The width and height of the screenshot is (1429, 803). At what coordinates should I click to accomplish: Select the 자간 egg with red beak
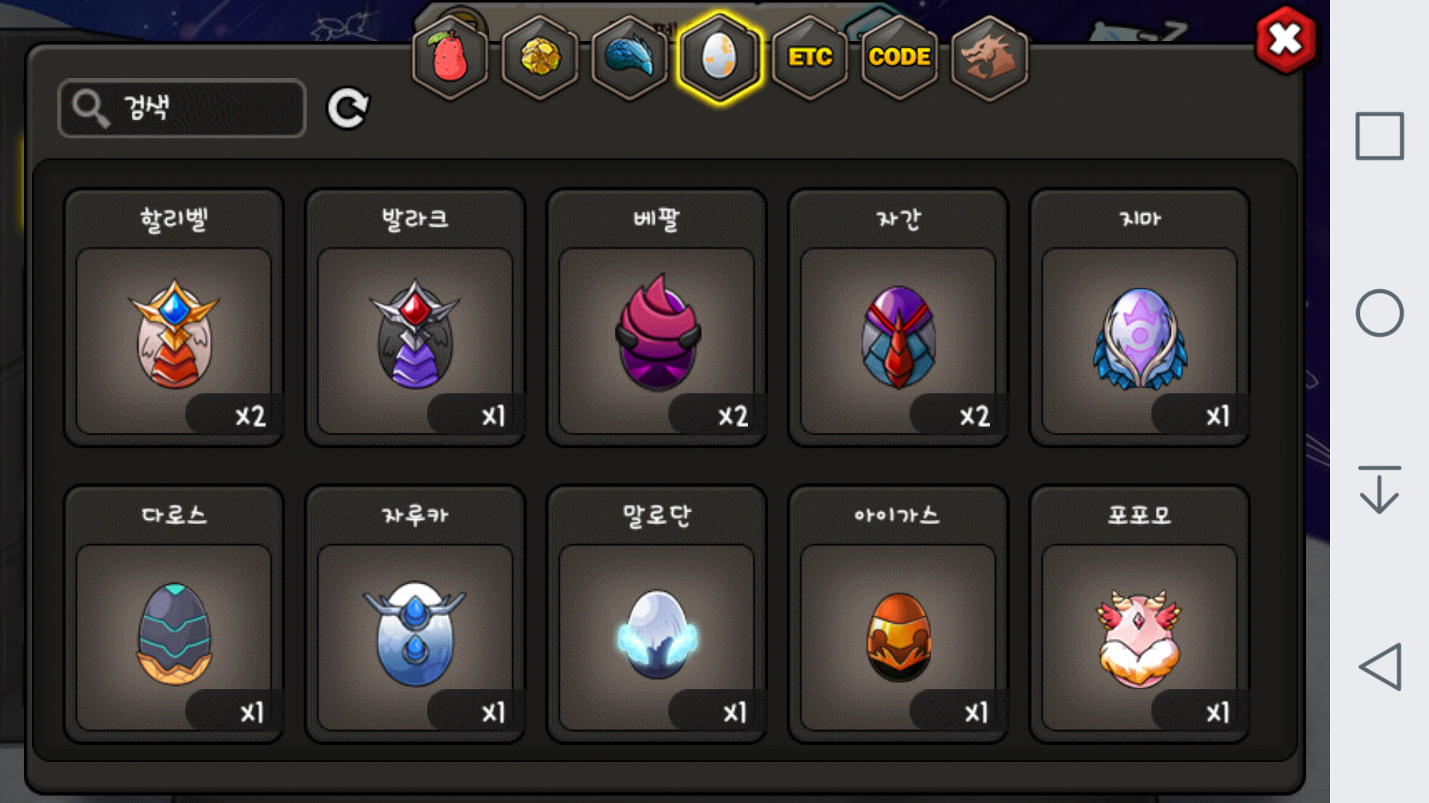coord(898,317)
